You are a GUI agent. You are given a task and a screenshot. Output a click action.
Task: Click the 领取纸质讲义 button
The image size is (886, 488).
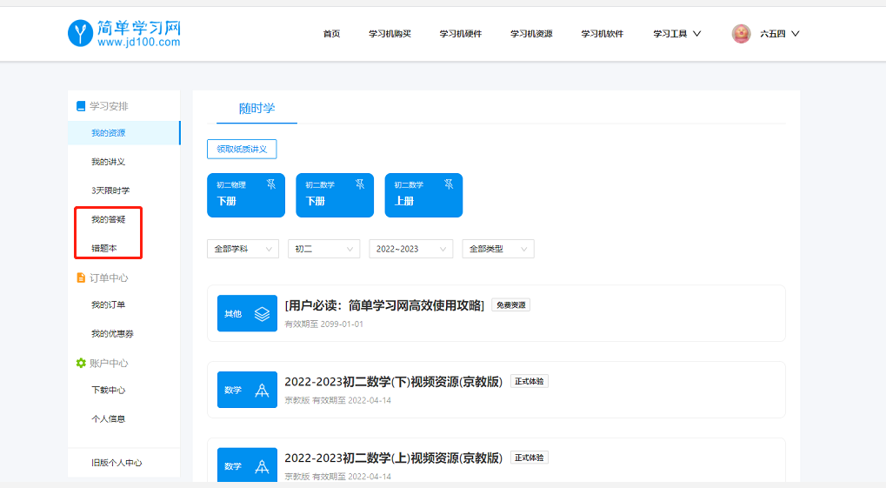[x=242, y=150]
